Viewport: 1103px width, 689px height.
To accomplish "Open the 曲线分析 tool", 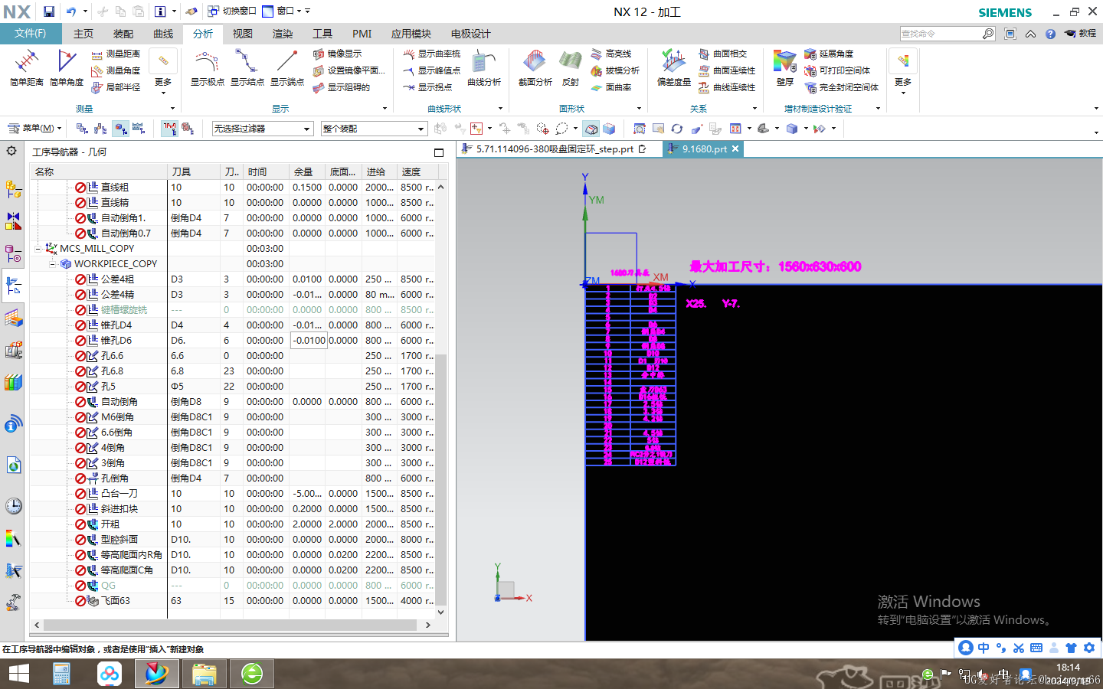I will pyautogui.click(x=484, y=68).
